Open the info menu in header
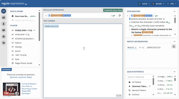The image size is (179, 99). tap(172, 4)
